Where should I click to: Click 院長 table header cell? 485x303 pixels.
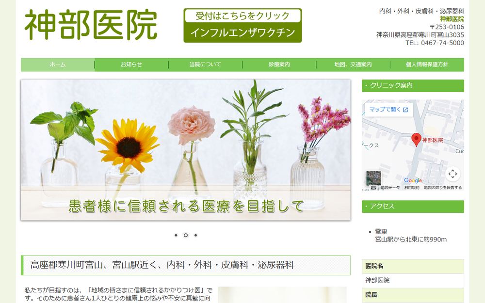tap(413, 295)
